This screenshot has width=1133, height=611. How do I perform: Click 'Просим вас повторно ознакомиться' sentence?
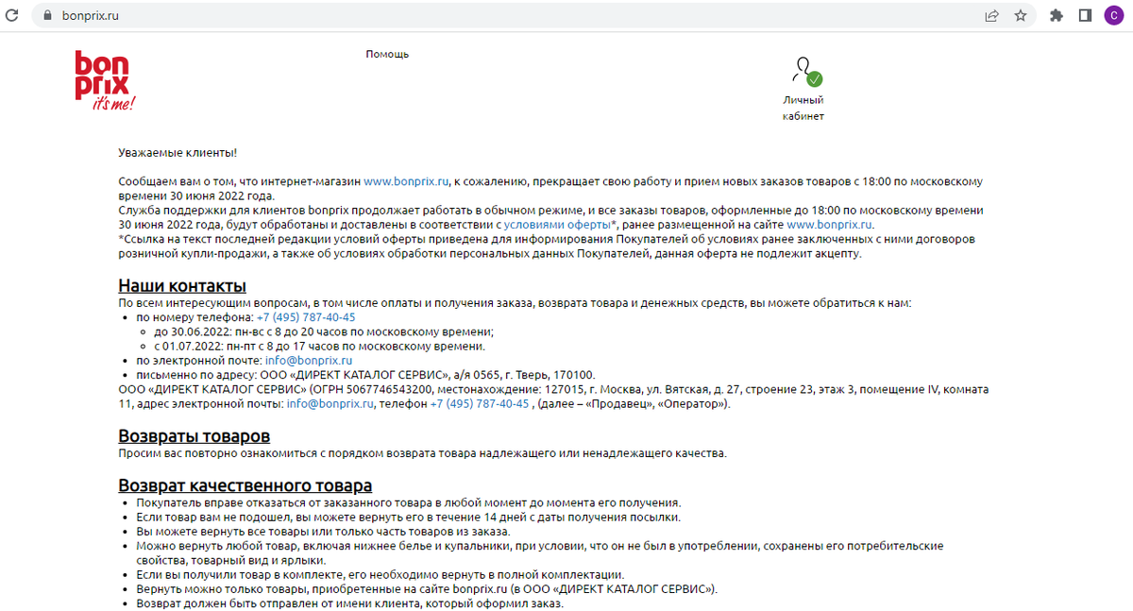(422, 453)
